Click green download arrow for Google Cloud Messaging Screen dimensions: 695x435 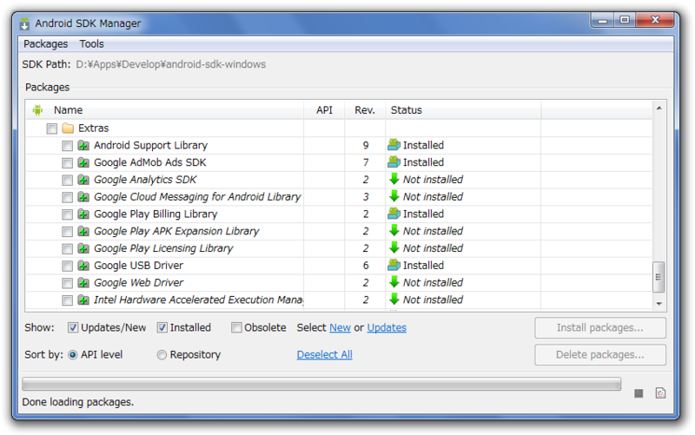(394, 196)
